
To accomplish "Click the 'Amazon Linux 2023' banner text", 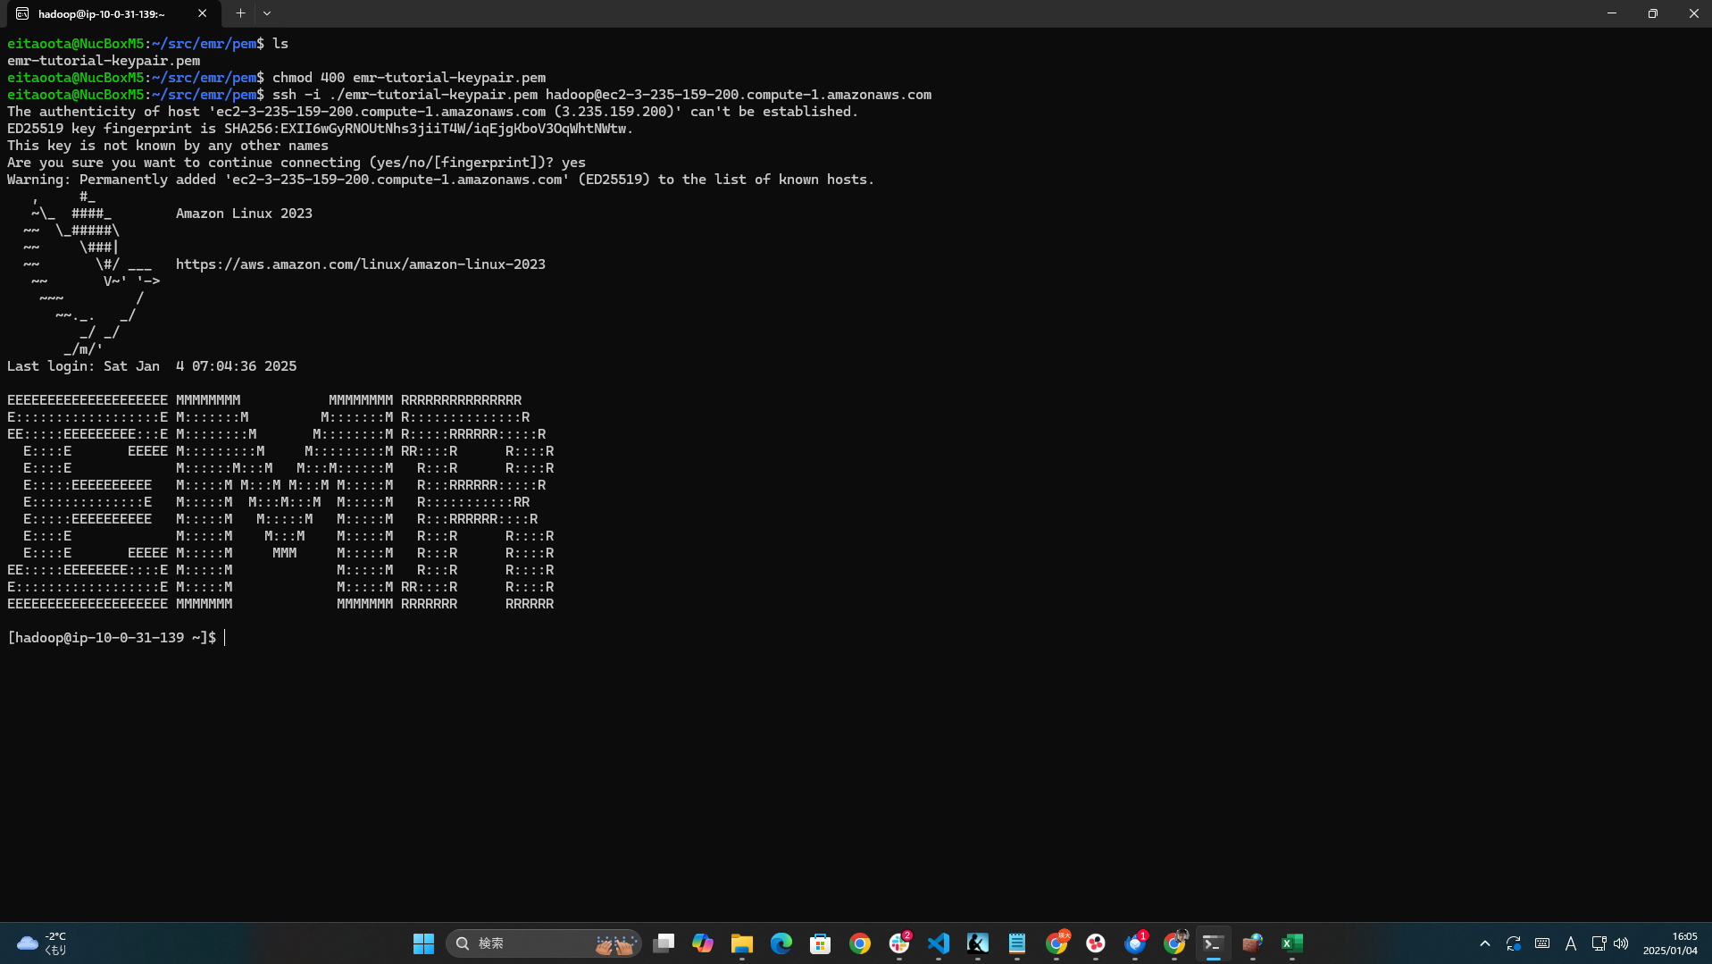I will tap(244, 214).
